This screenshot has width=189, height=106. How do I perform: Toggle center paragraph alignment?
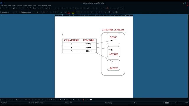pyautogui.click(x=82, y=12)
